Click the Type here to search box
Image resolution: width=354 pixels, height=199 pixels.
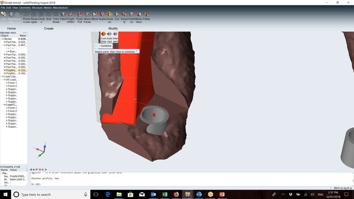pyautogui.click(x=50, y=195)
